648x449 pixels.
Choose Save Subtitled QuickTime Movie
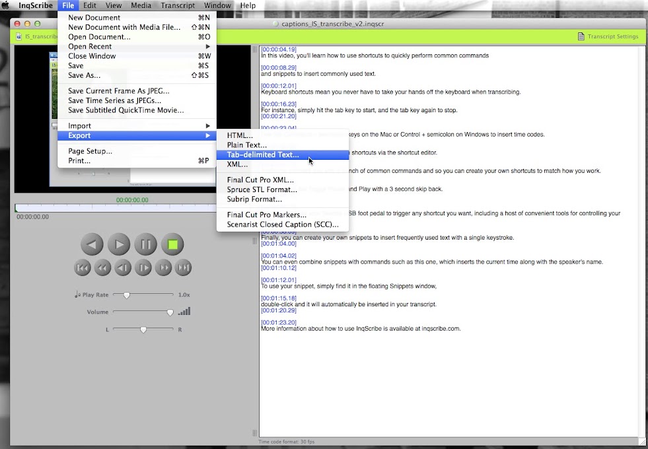point(137,110)
